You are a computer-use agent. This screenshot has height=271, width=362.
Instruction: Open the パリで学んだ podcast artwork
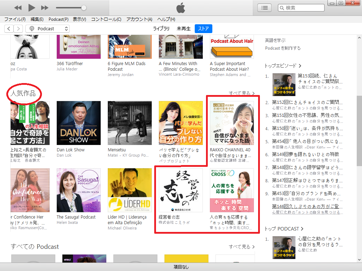181,123
